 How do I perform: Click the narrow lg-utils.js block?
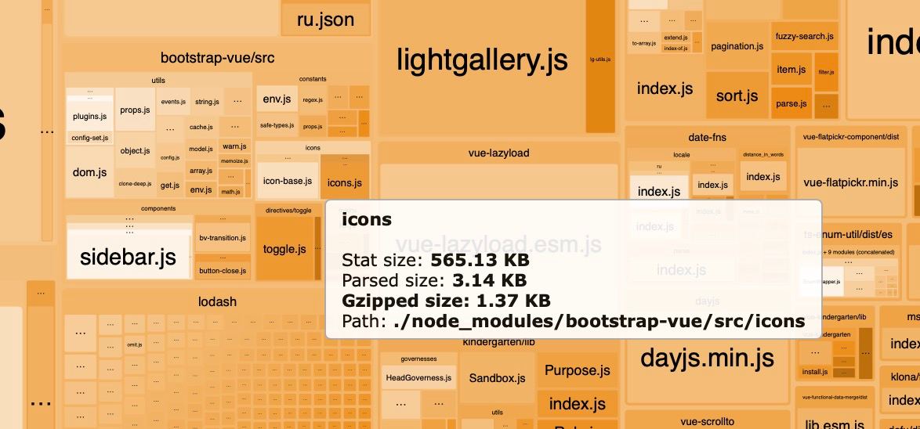(600, 59)
